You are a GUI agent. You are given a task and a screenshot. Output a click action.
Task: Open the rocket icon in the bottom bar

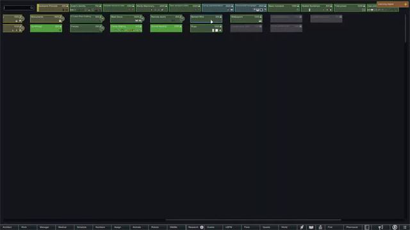pos(302,227)
